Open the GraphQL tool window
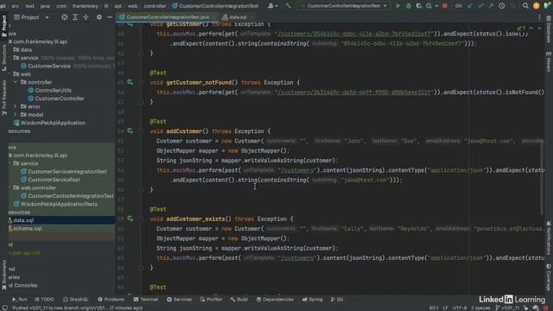This screenshot has width=553, height=311. pos(75,300)
